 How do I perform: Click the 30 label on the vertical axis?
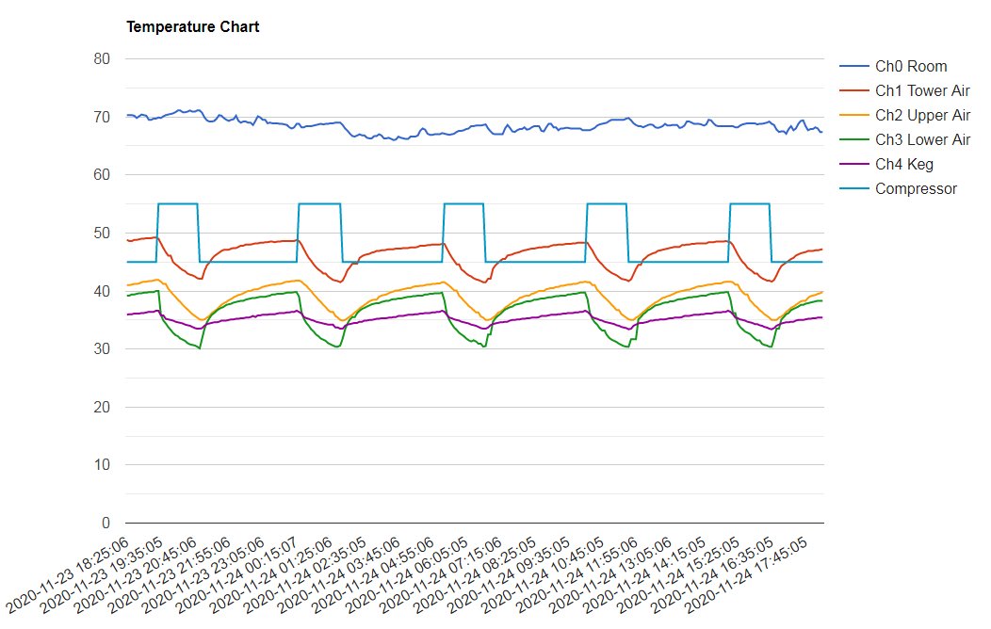[x=102, y=349]
